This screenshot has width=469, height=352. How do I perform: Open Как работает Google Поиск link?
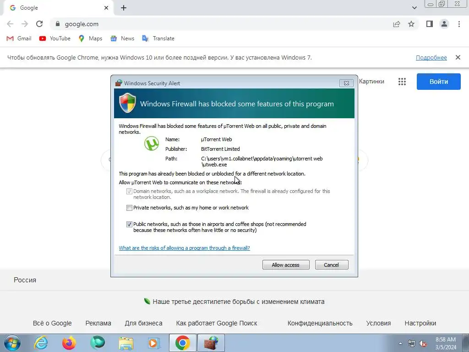tap(217, 323)
